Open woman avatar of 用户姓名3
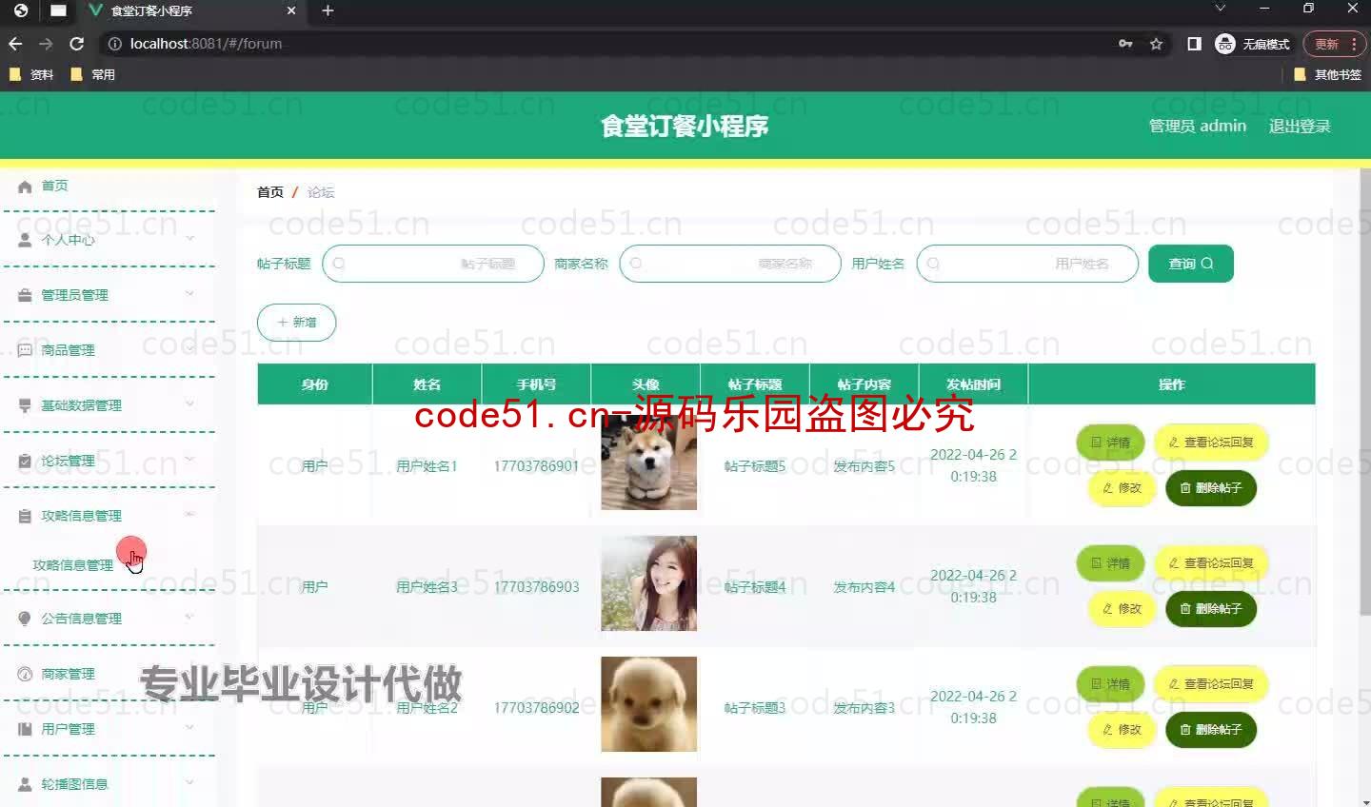This screenshot has height=807, width=1371. 649,583
